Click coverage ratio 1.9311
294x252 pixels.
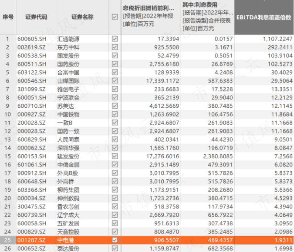(x=284, y=240)
